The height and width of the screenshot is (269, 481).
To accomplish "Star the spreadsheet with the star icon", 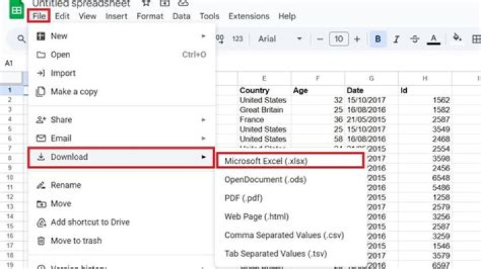I will (x=146, y=3).
